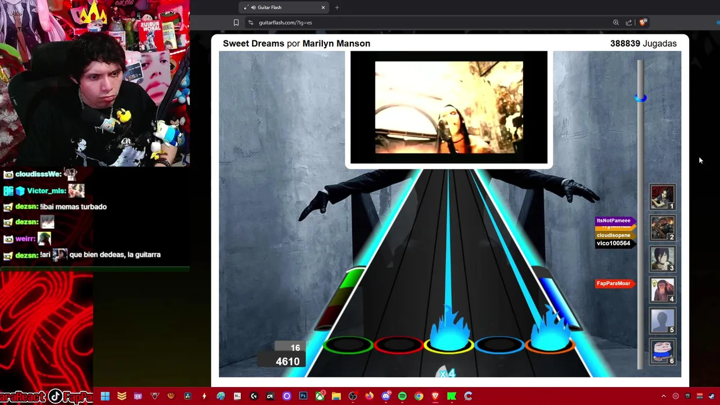Select the Guitar Flash browser tab
Image resolution: width=720 pixels, height=405 pixels.
(x=284, y=7)
